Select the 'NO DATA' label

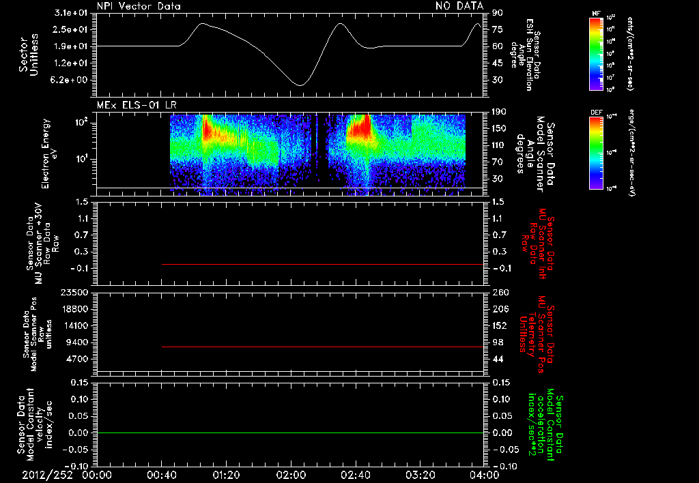pyautogui.click(x=459, y=5)
